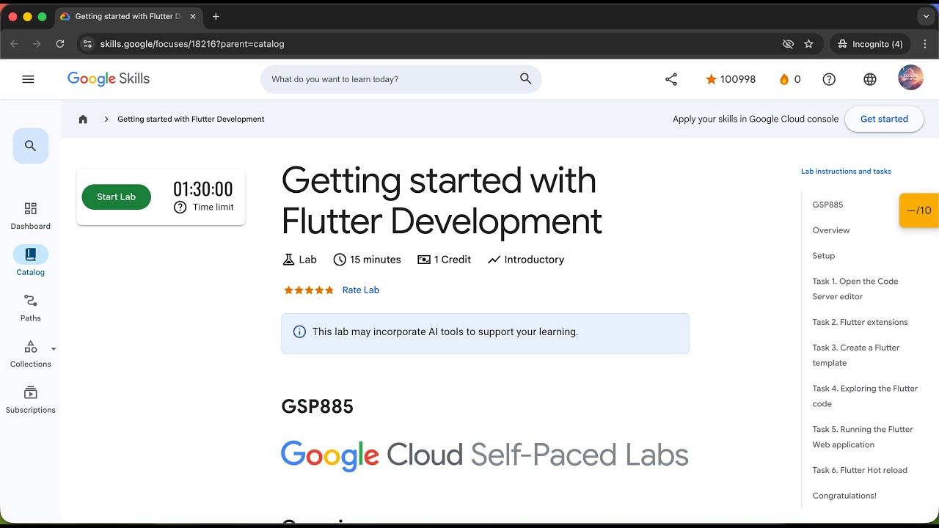Click the search magnifier in search box
The image size is (939, 528).
525,79
